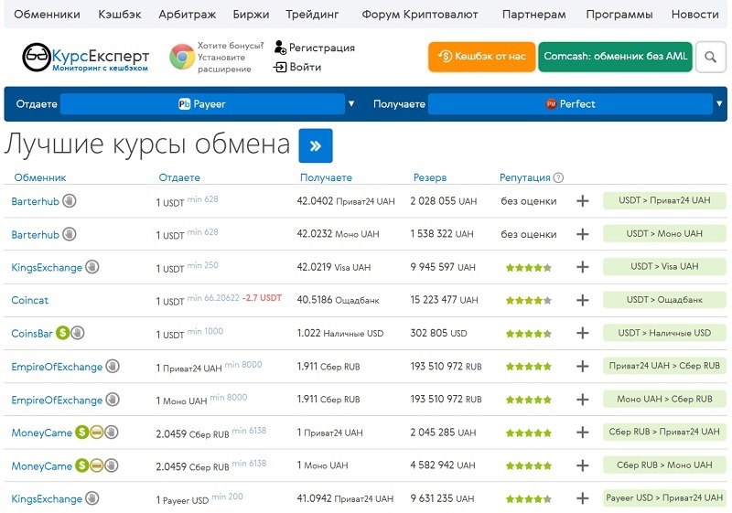Screen dimensions: 732x513
Task: Click plus icon in MoneyCame Моно row
Action: 582,465
